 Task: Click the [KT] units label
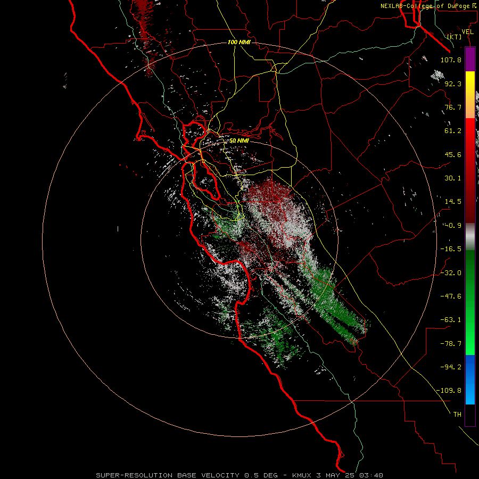(455, 37)
